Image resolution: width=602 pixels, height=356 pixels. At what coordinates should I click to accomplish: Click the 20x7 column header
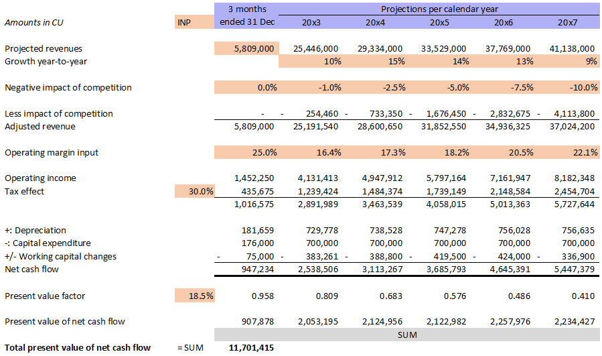click(568, 22)
